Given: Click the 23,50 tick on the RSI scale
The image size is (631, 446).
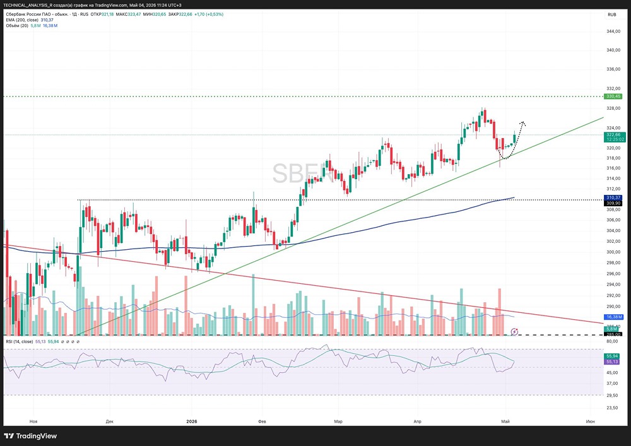Looking at the screenshot, I should [x=612, y=408].
